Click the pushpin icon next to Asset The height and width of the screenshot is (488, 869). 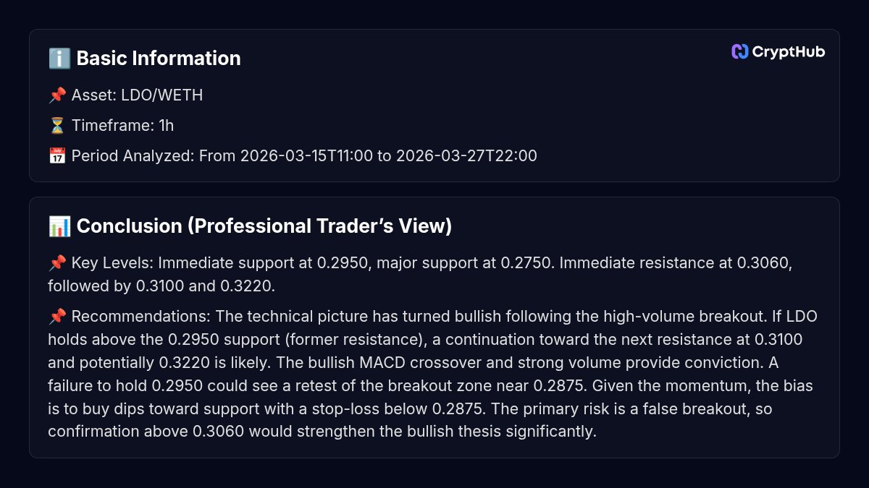point(57,95)
